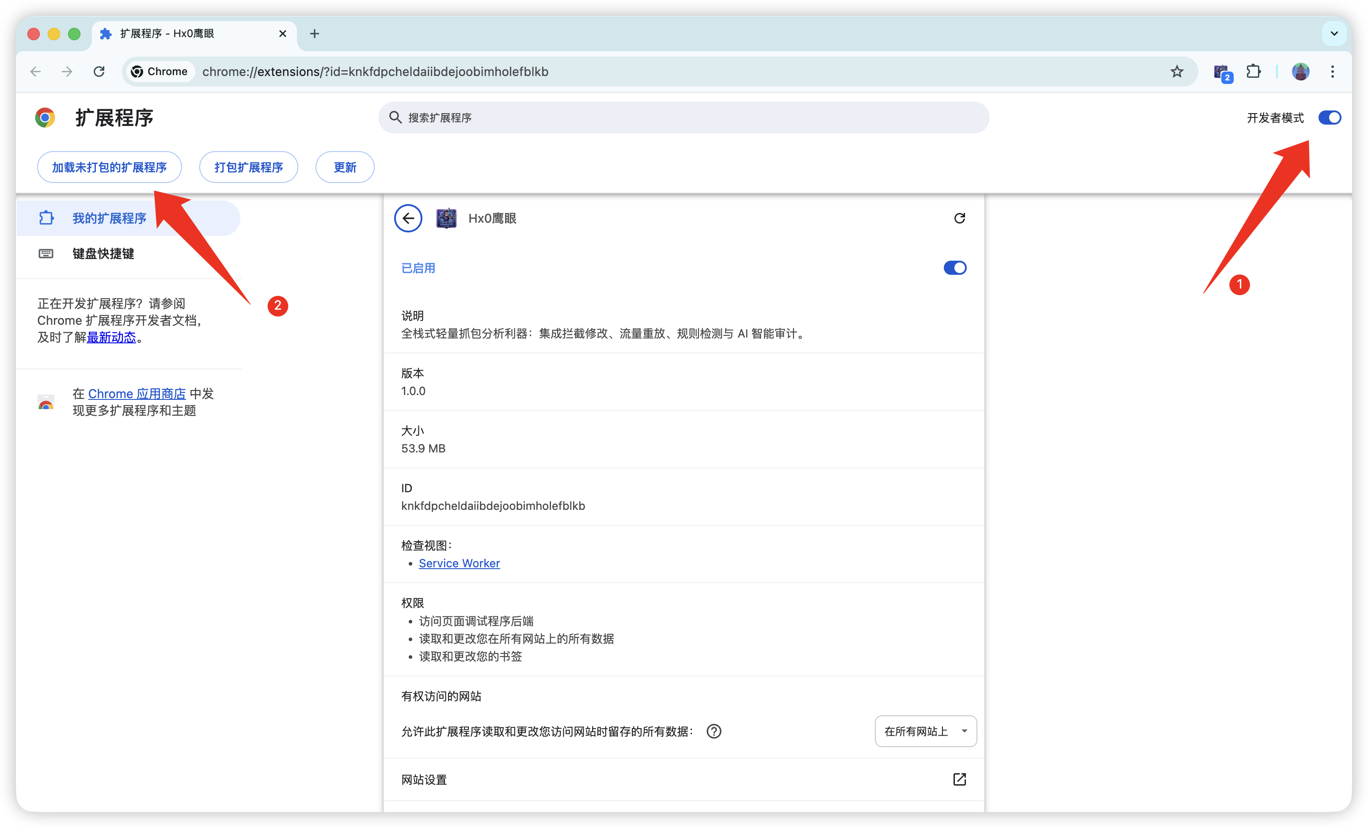Toggle off 开发者模式 switch

[1330, 118]
